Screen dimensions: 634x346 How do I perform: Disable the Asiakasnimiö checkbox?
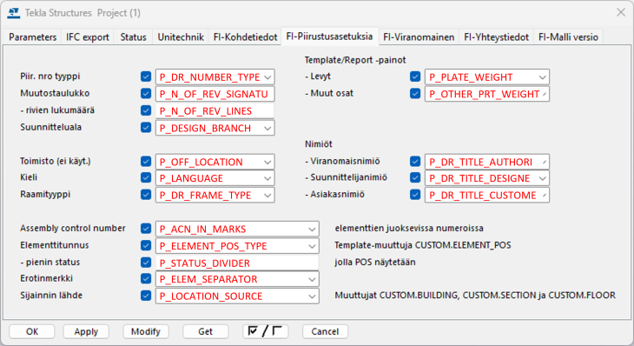click(x=415, y=195)
